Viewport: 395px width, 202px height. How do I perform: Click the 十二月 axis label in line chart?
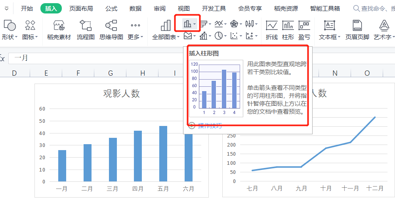[374, 189]
